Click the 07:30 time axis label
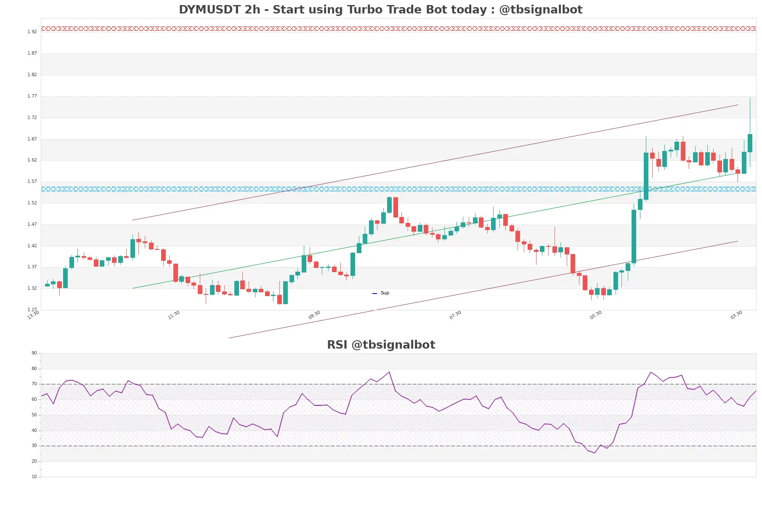The height and width of the screenshot is (508, 762). (455, 315)
